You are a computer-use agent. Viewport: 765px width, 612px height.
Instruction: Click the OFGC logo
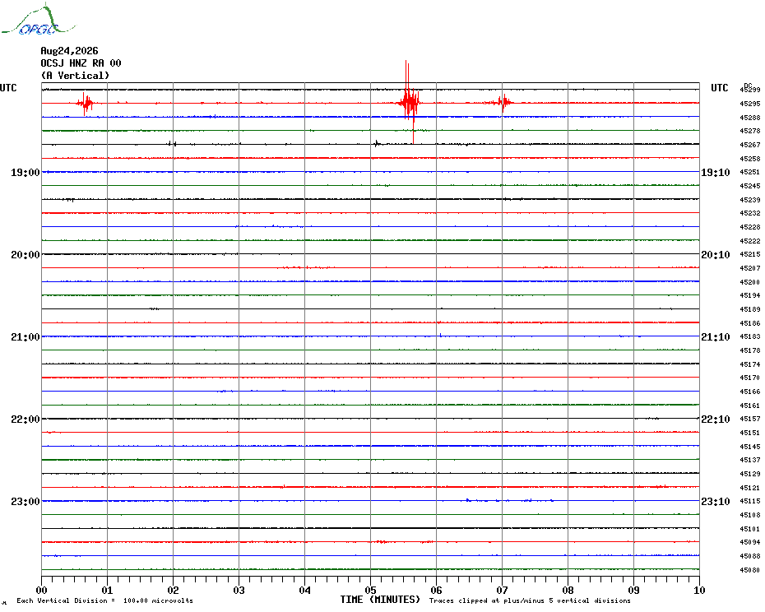coord(39,20)
